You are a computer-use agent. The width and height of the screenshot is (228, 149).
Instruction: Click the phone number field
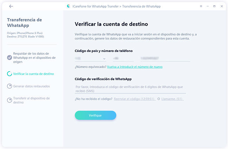point(165,59)
